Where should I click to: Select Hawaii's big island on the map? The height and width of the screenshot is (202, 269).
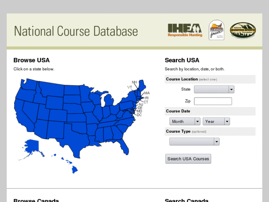pyautogui.click(x=74, y=169)
